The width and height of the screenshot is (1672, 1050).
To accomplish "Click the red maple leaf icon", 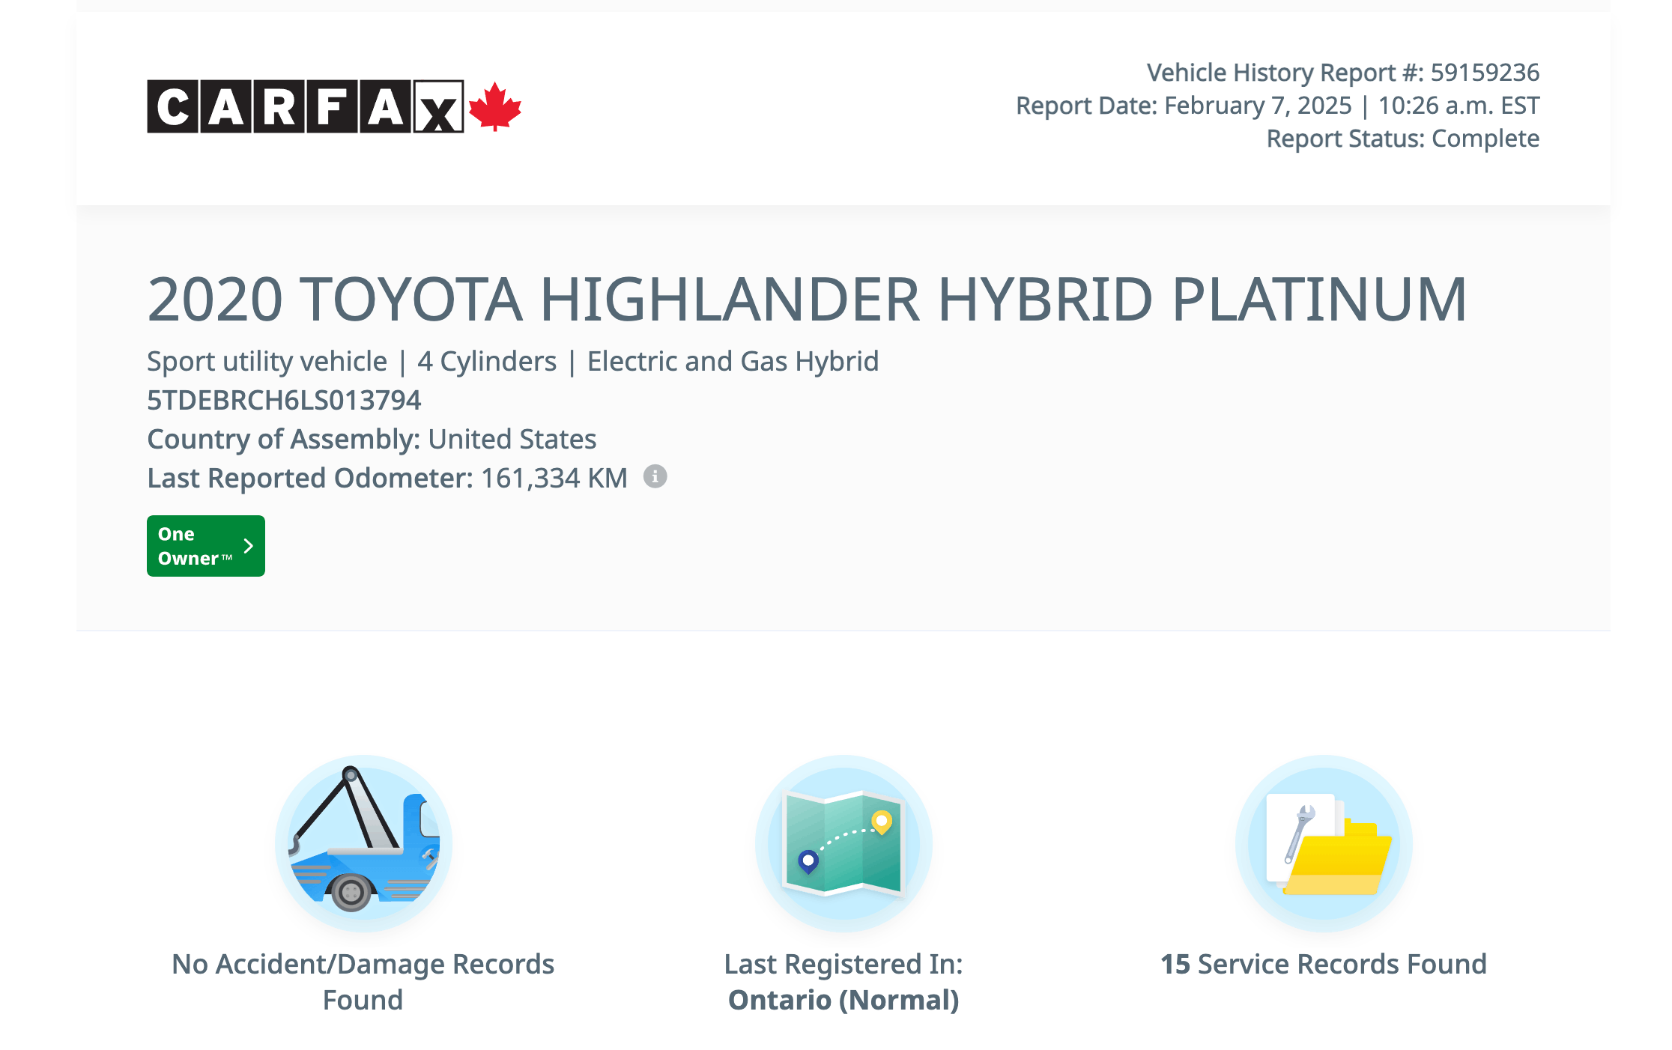I will coord(494,106).
